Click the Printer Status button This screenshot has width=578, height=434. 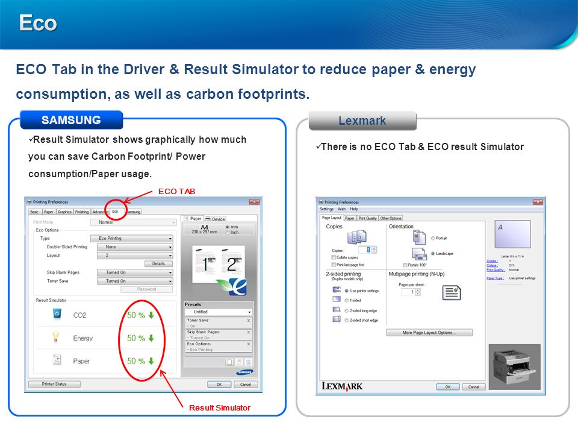click(54, 384)
